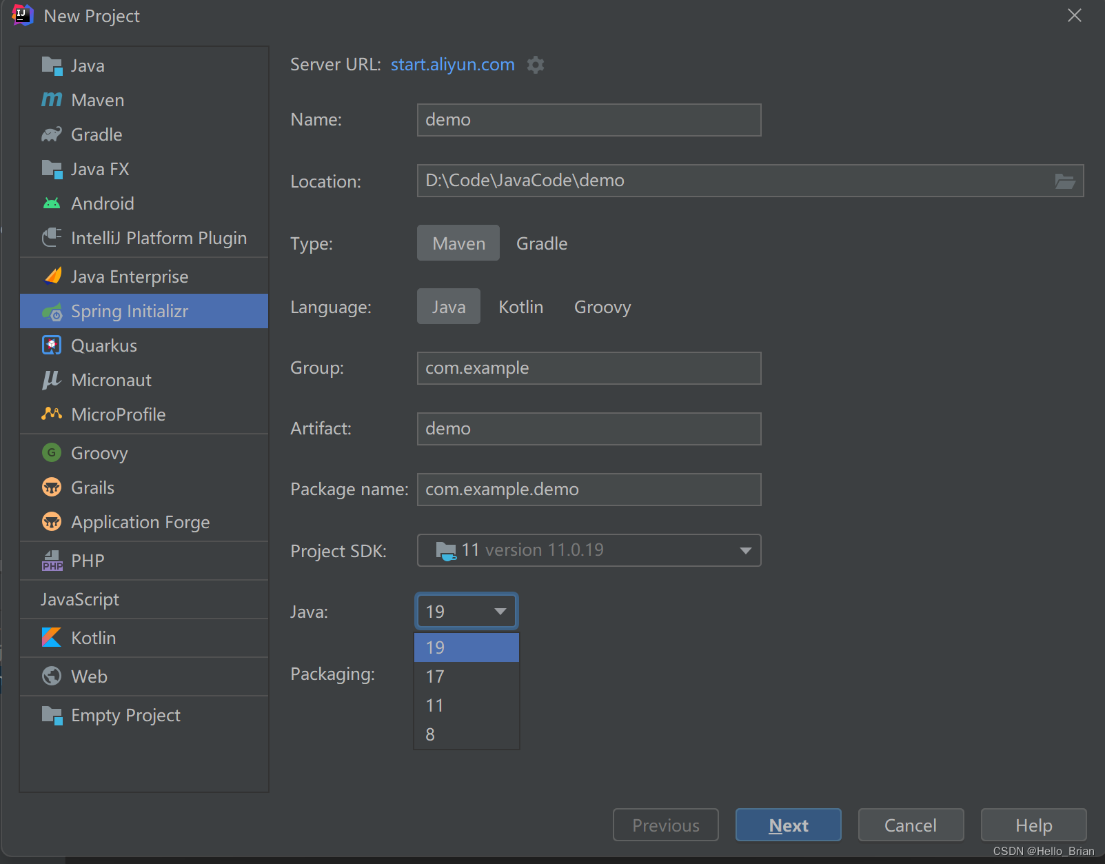1105x864 pixels.
Task: Edit the Location path field
Action: 750,181
